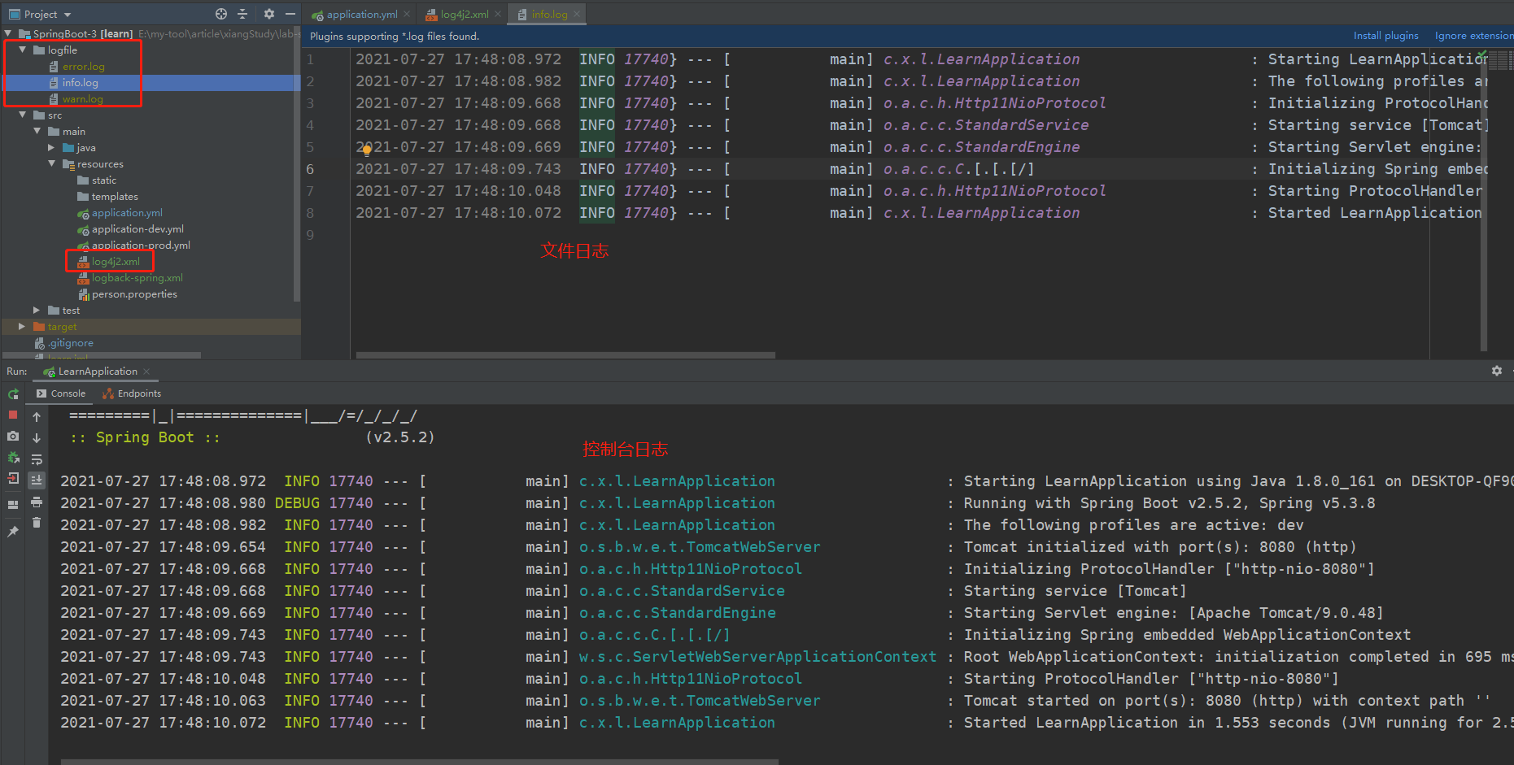
Task: Select the LearnApplication run tab
Action: click(x=97, y=372)
